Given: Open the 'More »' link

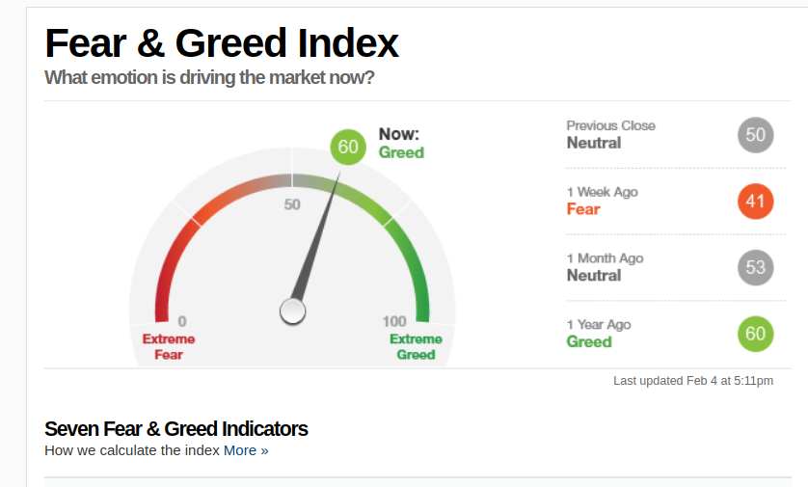Looking at the screenshot, I should [246, 450].
